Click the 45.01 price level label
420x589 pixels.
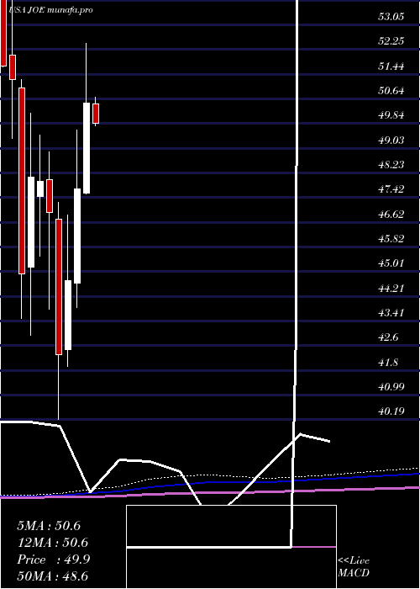(x=391, y=263)
